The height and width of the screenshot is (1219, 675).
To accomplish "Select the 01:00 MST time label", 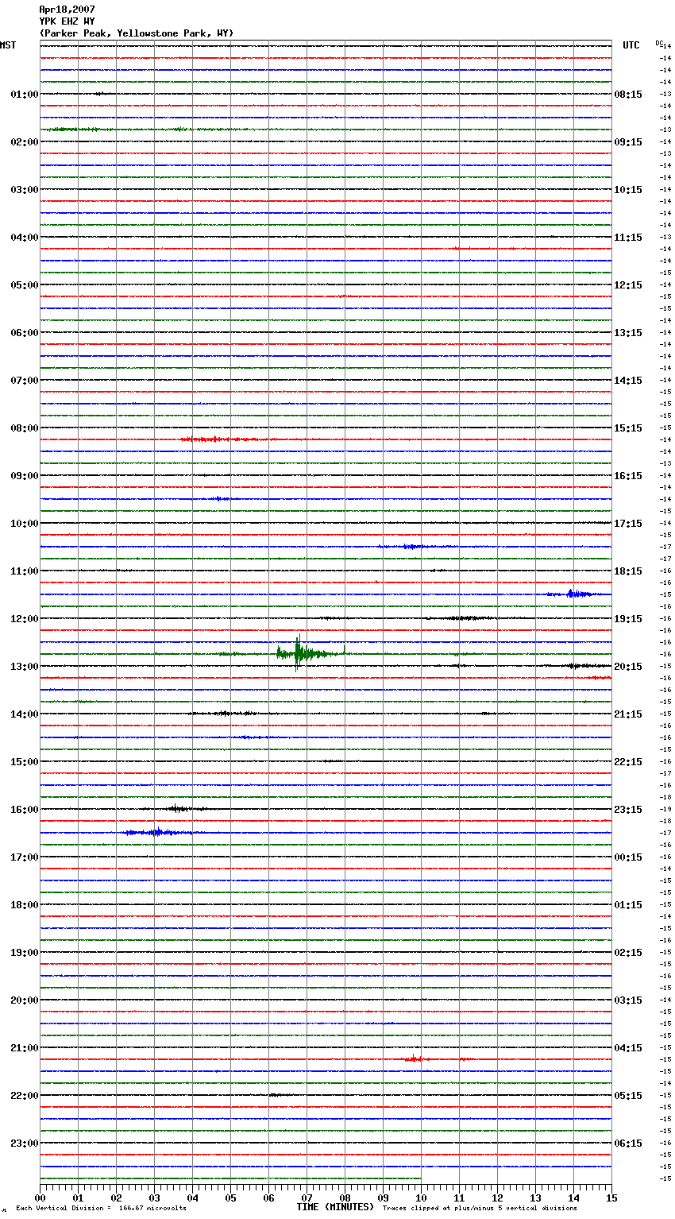I will coord(24,95).
